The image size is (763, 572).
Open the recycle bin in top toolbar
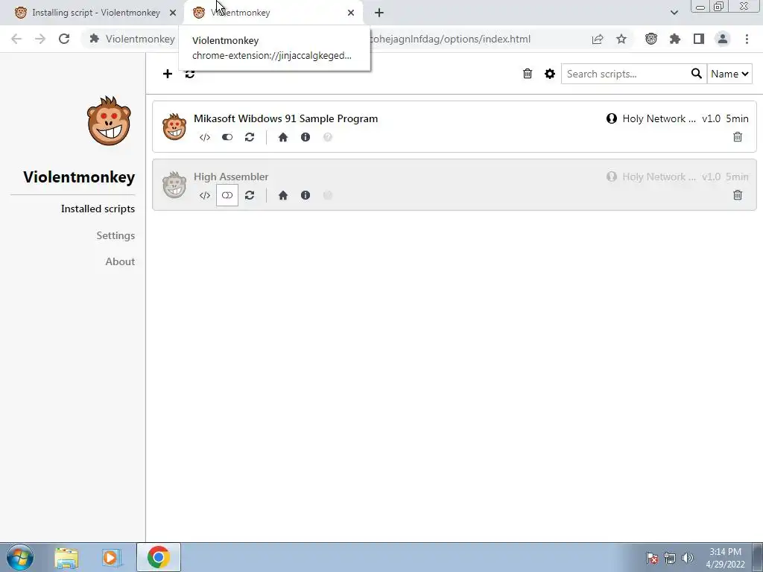click(x=528, y=74)
